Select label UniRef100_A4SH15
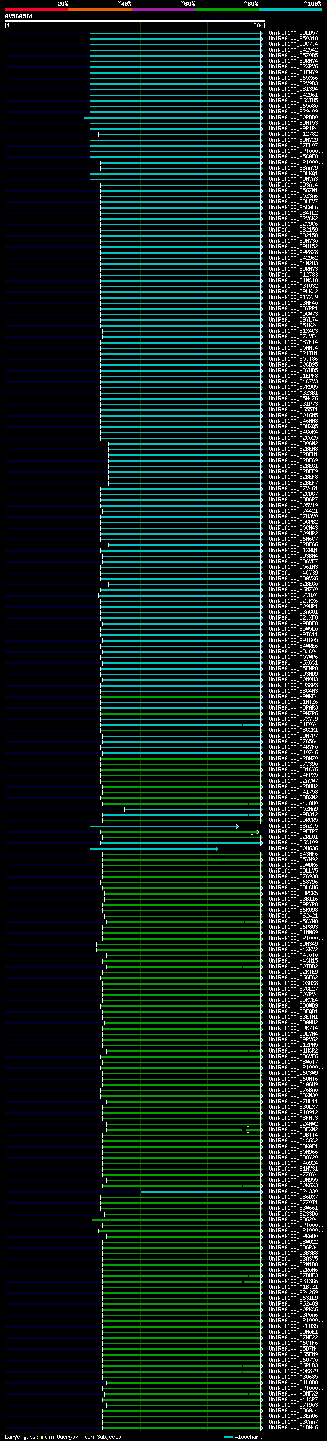This screenshot has height=1441, width=327. [x=293, y=961]
